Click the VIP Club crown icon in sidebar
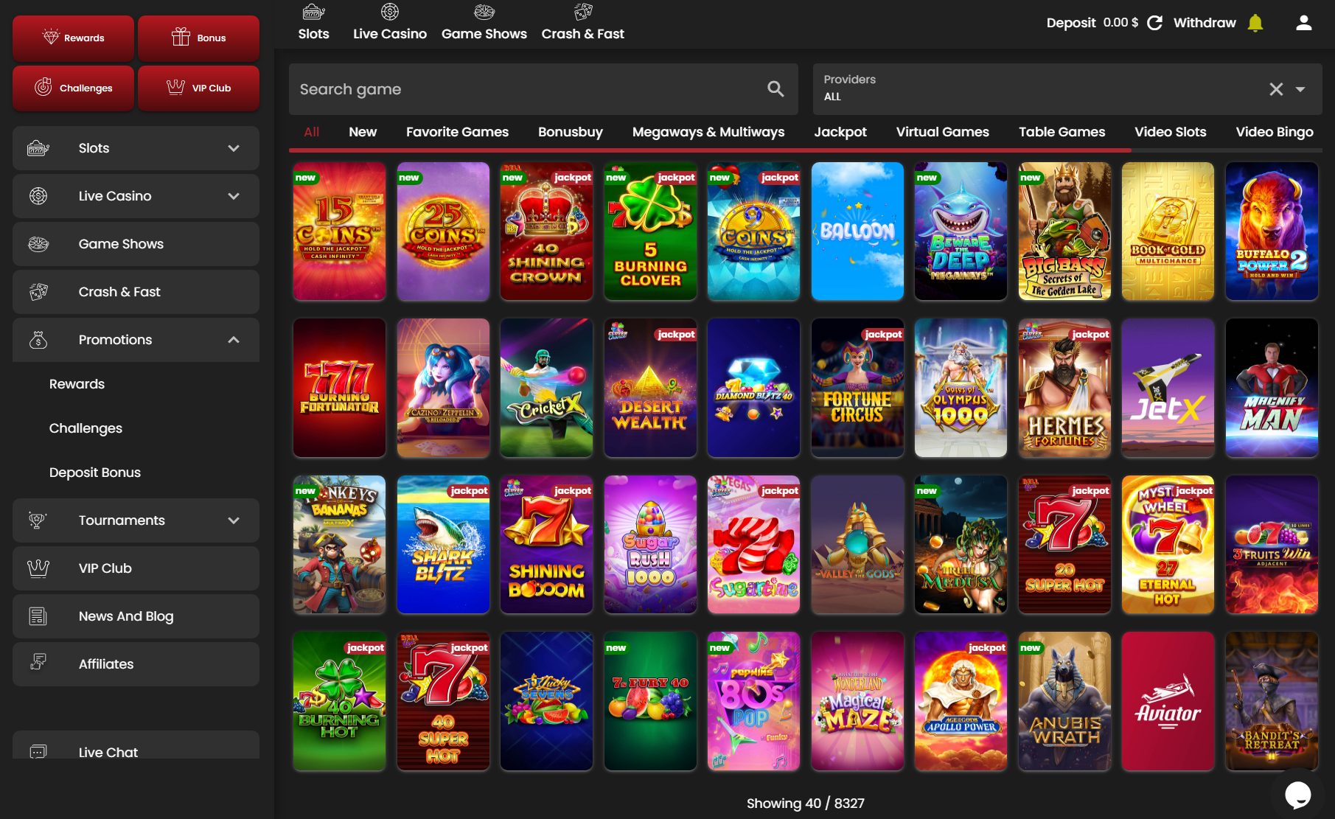This screenshot has width=1335, height=819. point(38,568)
